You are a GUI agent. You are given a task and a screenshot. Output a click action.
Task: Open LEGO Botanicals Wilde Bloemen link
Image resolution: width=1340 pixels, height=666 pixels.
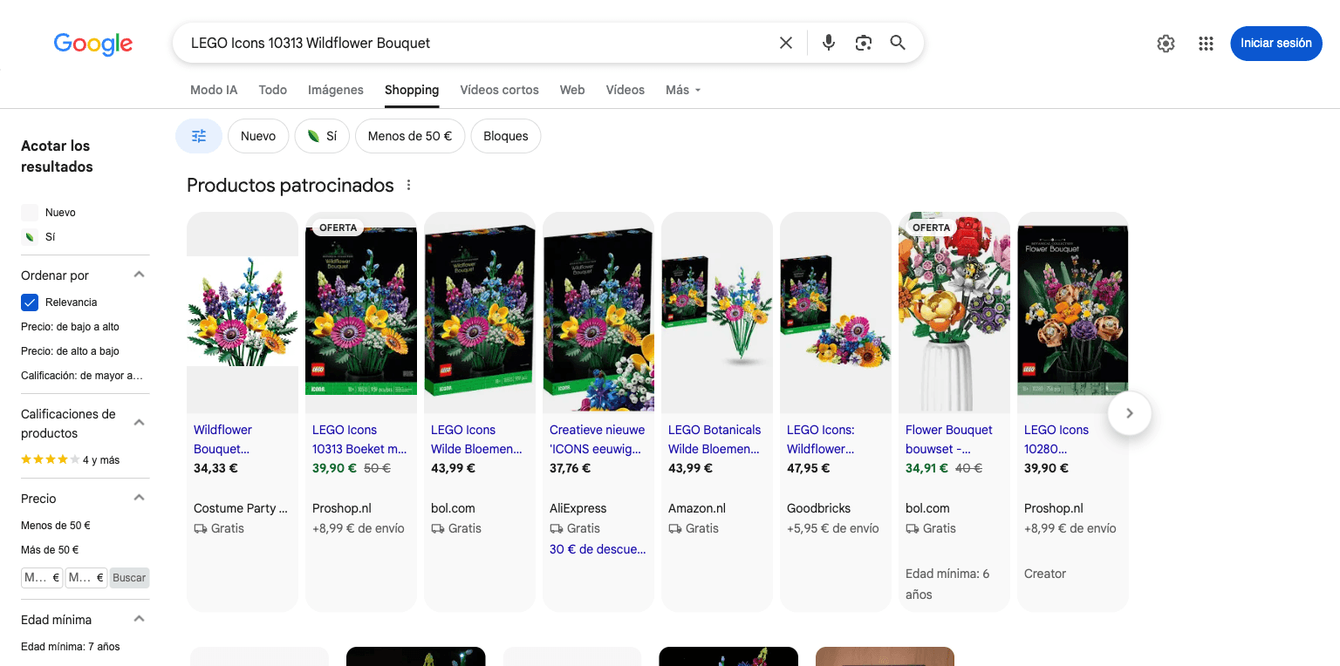point(714,439)
